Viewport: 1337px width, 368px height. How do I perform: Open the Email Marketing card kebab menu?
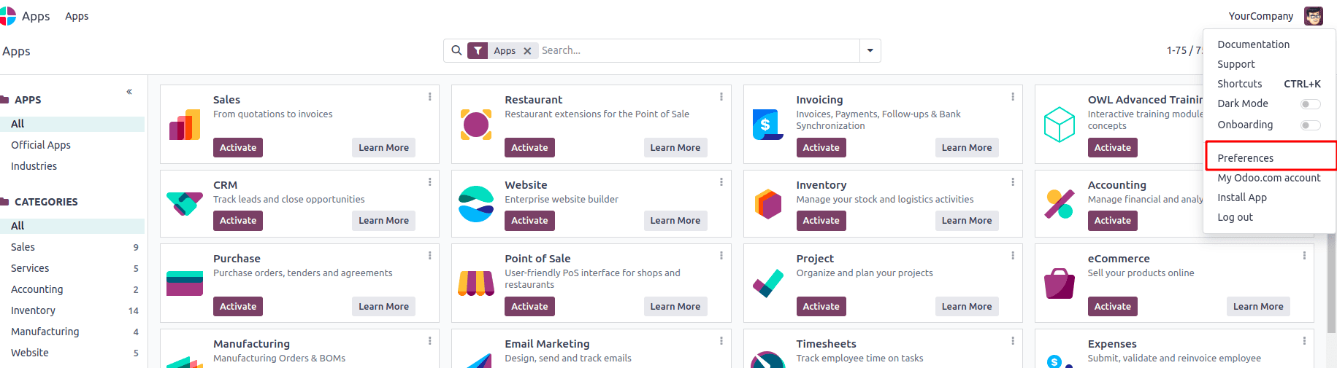tap(721, 341)
